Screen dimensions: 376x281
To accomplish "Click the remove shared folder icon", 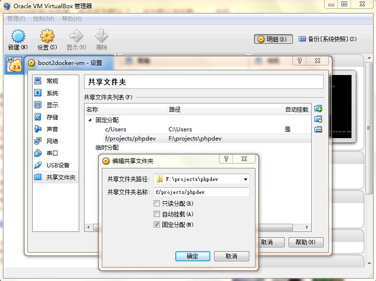I will (x=318, y=129).
